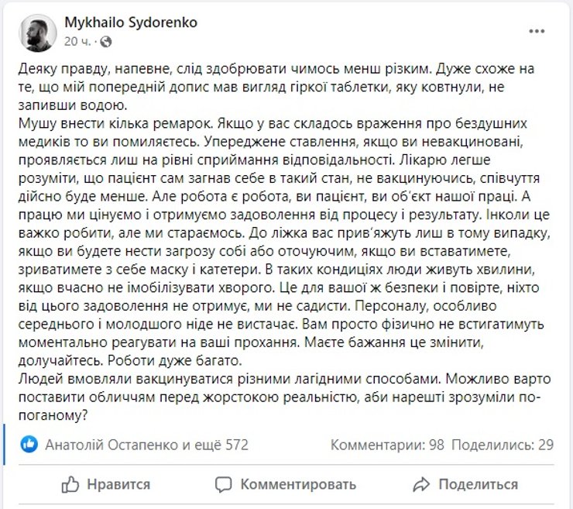
Task: Click the blue like reaction icon
Action: [30, 445]
